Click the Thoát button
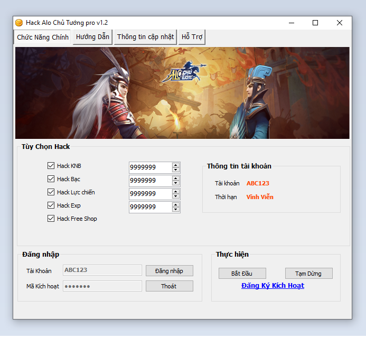The image size is (366, 338). pos(169,286)
